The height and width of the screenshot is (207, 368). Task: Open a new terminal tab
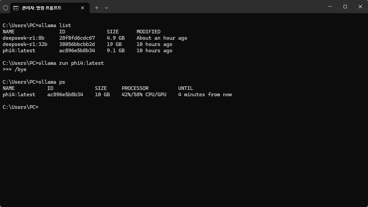[97, 8]
